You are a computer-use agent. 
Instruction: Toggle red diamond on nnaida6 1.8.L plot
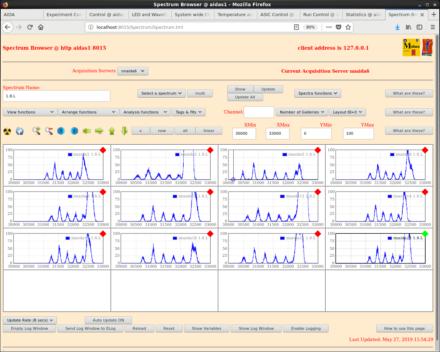pos(425,150)
